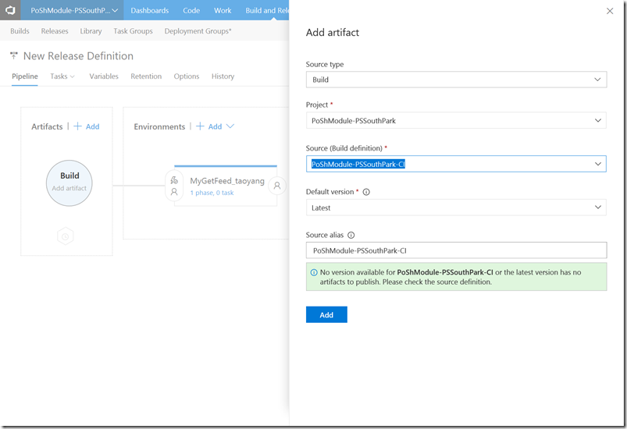Click the Source build definition combo box text
Screen dimensions: 627x429
tap(358, 164)
